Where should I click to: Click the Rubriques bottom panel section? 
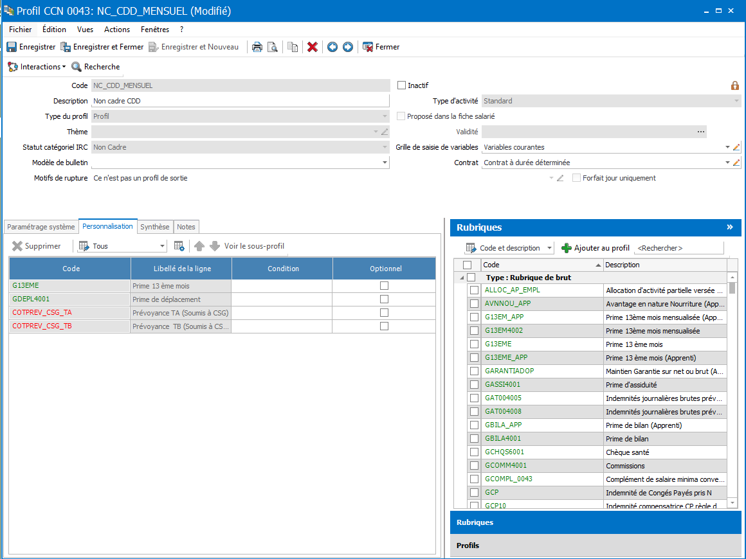click(596, 522)
